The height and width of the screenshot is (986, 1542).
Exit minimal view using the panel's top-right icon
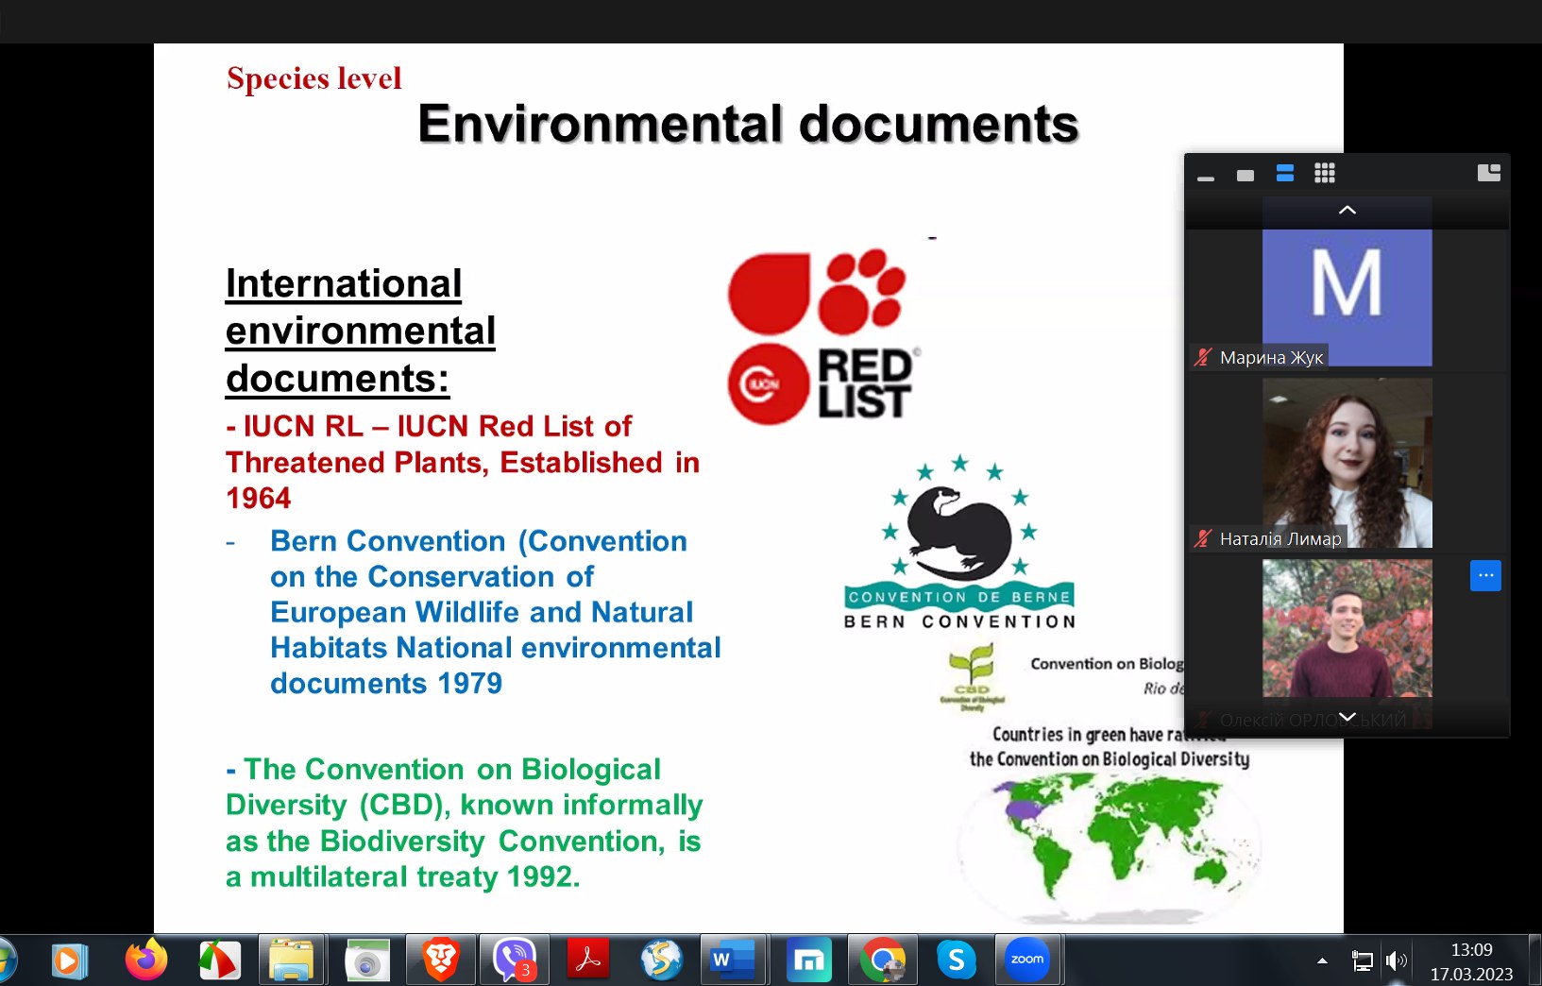1489,172
